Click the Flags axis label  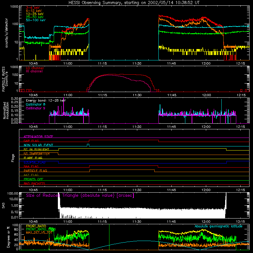(13, 158)
